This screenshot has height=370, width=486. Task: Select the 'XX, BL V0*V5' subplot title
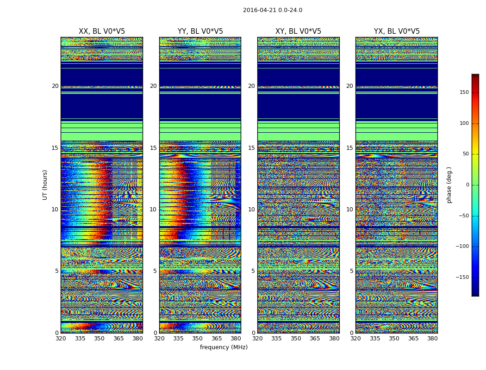(x=101, y=31)
